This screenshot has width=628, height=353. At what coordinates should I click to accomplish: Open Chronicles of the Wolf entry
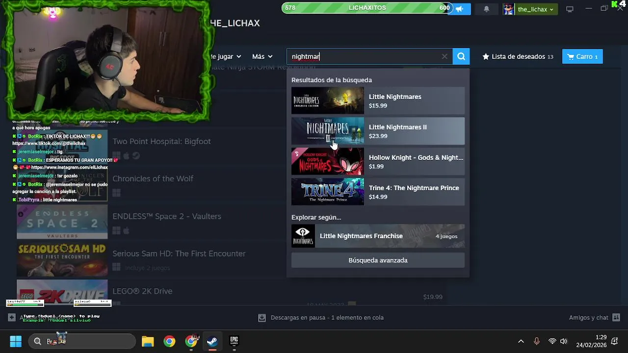(x=153, y=178)
